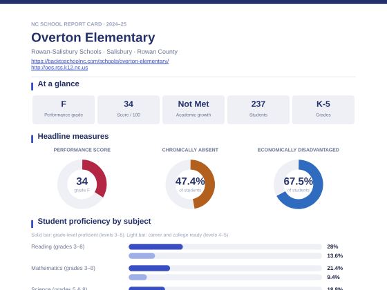Image resolution: width=387 pixels, height=290 pixels.
Task: Open the backtoschoolnc.com Overton Elementary link
Action: coord(100,61)
